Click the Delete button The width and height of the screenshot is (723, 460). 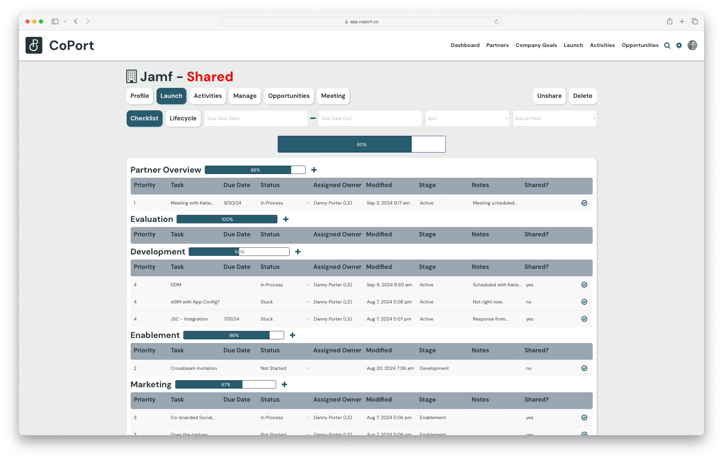tap(582, 96)
